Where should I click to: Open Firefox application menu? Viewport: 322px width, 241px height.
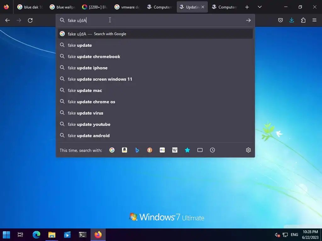pyautogui.click(x=314, y=20)
